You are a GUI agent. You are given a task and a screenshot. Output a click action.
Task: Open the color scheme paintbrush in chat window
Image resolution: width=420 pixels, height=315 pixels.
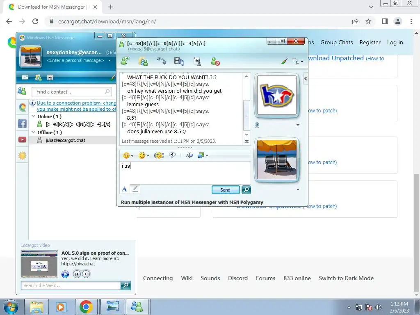(x=284, y=61)
